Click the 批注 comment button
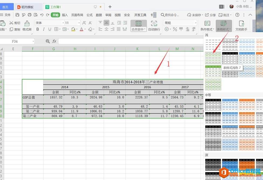Screen dimensions: 263x180 225,15
